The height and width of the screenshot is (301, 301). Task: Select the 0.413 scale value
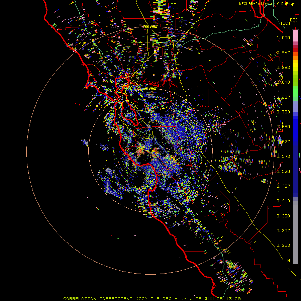(283, 201)
